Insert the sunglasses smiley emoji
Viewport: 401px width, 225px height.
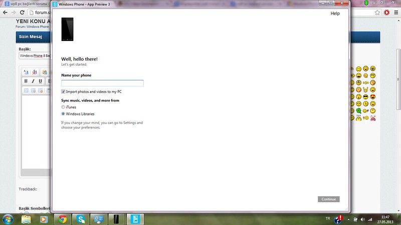(366, 96)
